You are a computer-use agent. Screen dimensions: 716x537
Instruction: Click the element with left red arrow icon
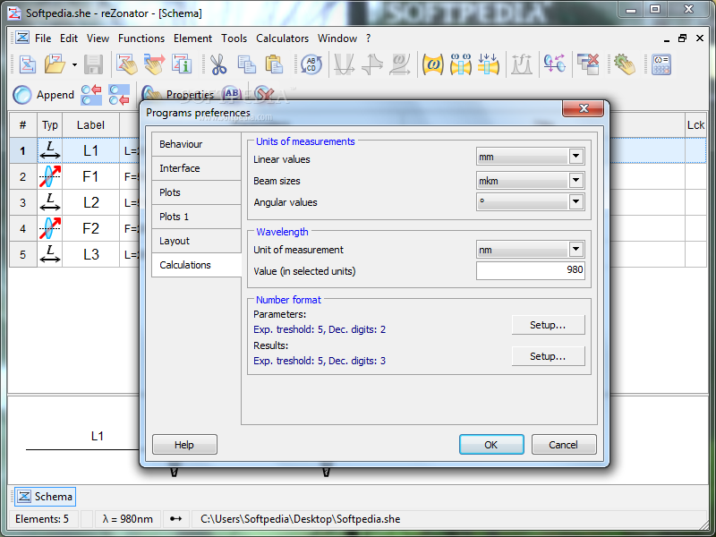[x=91, y=95]
